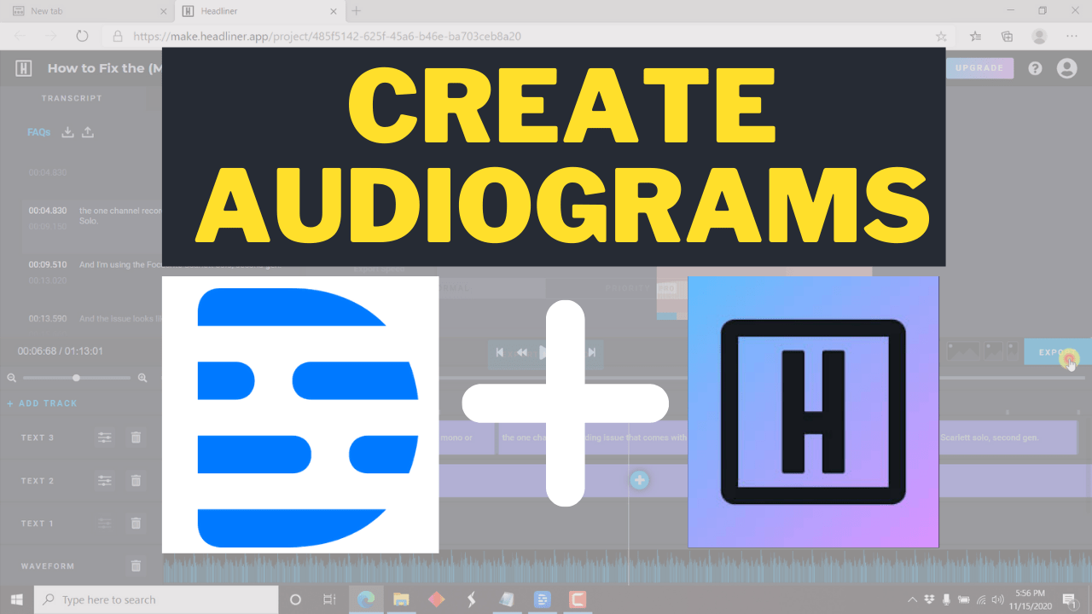
Task: Open the Camtasia taskbar icon
Action: point(577,600)
